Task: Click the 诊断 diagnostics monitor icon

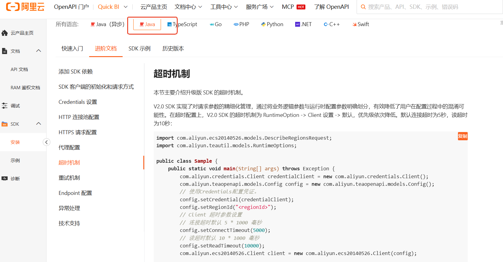Action: pyautogui.click(x=5, y=179)
